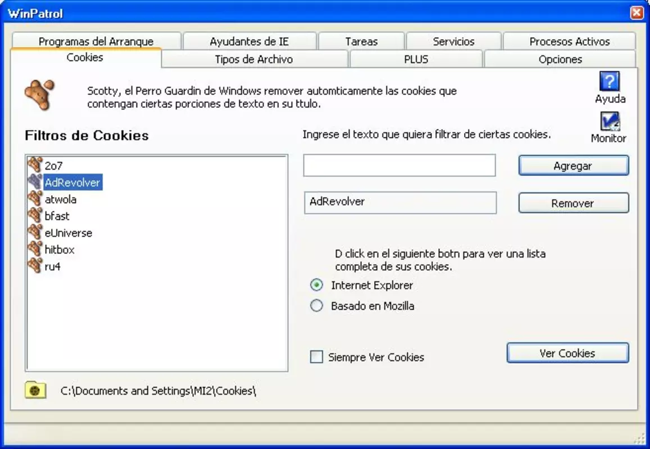Open the Ayudantes de IE tab
650x449 pixels.
[249, 41]
